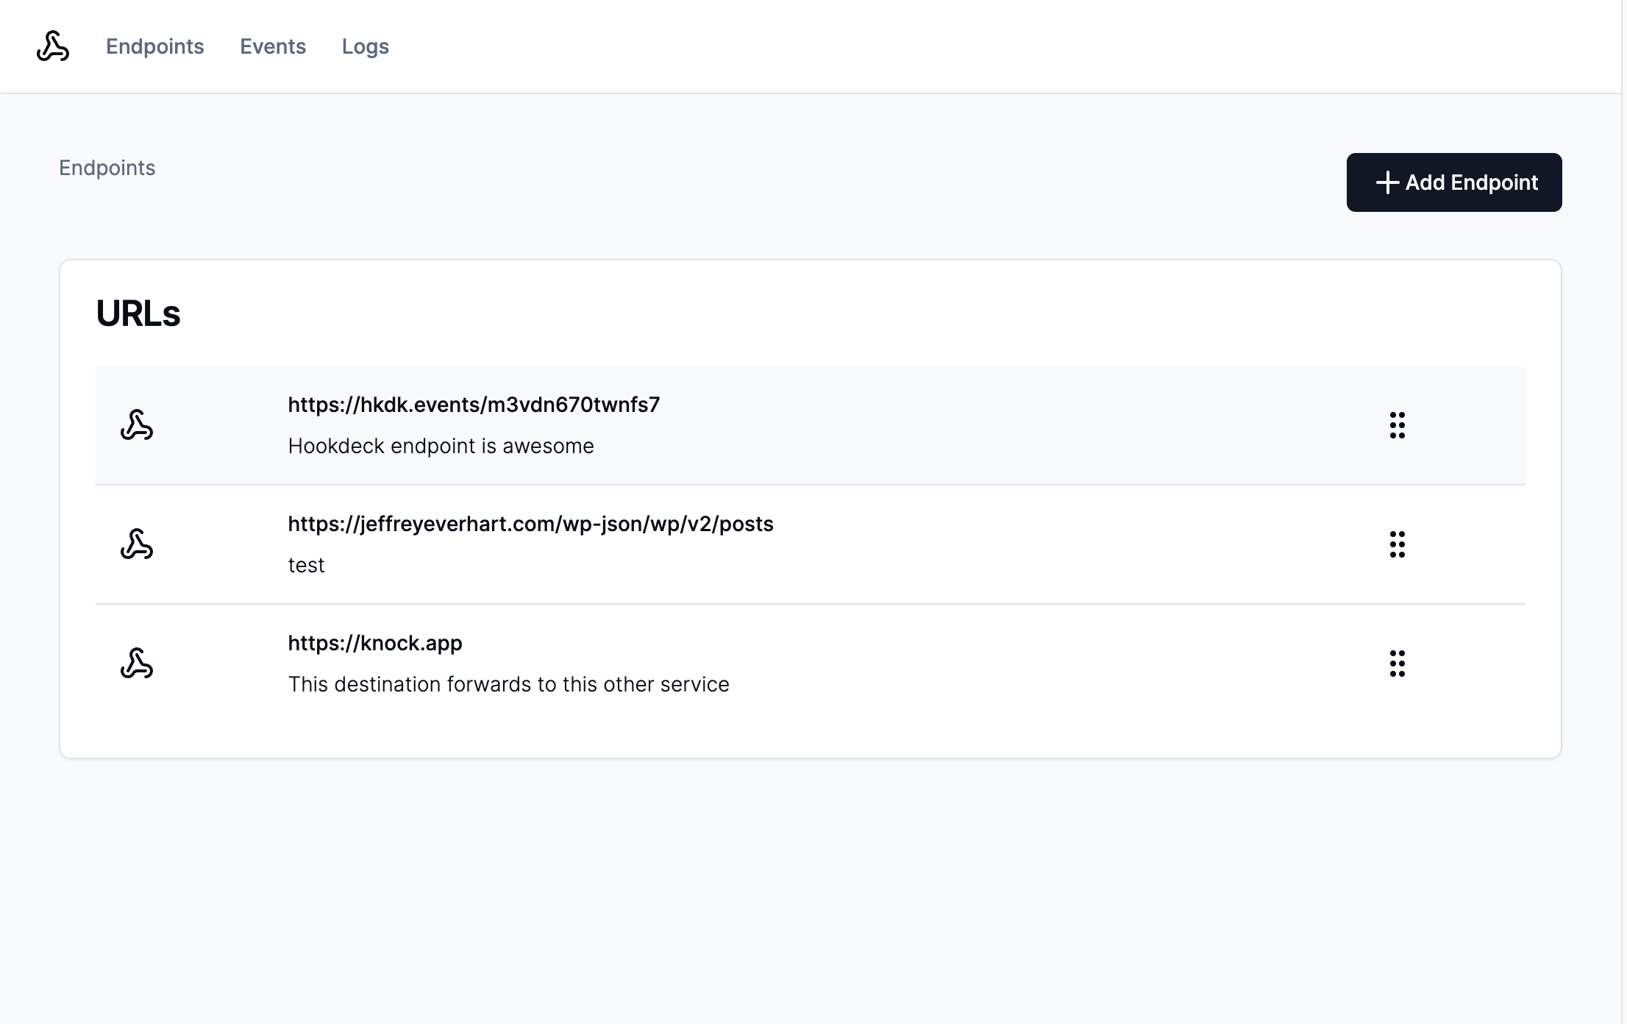The width and height of the screenshot is (1627, 1024).
Task: Open options menu for knock.app endpoint
Action: [1397, 663]
